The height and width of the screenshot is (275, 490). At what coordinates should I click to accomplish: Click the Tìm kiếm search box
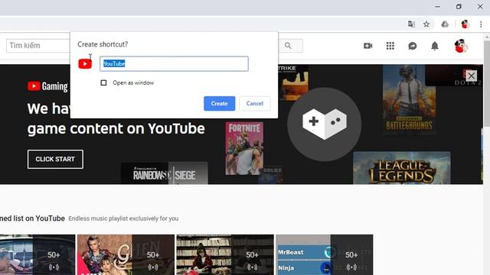point(38,46)
